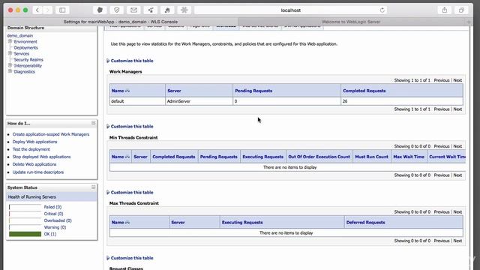480x270 pixels.
Task: Open Stop deployed Web applications link
Action: 42,157
